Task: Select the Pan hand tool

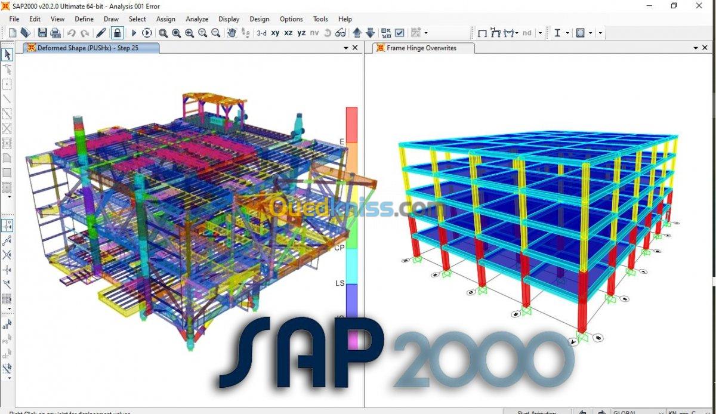Action: click(x=232, y=33)
